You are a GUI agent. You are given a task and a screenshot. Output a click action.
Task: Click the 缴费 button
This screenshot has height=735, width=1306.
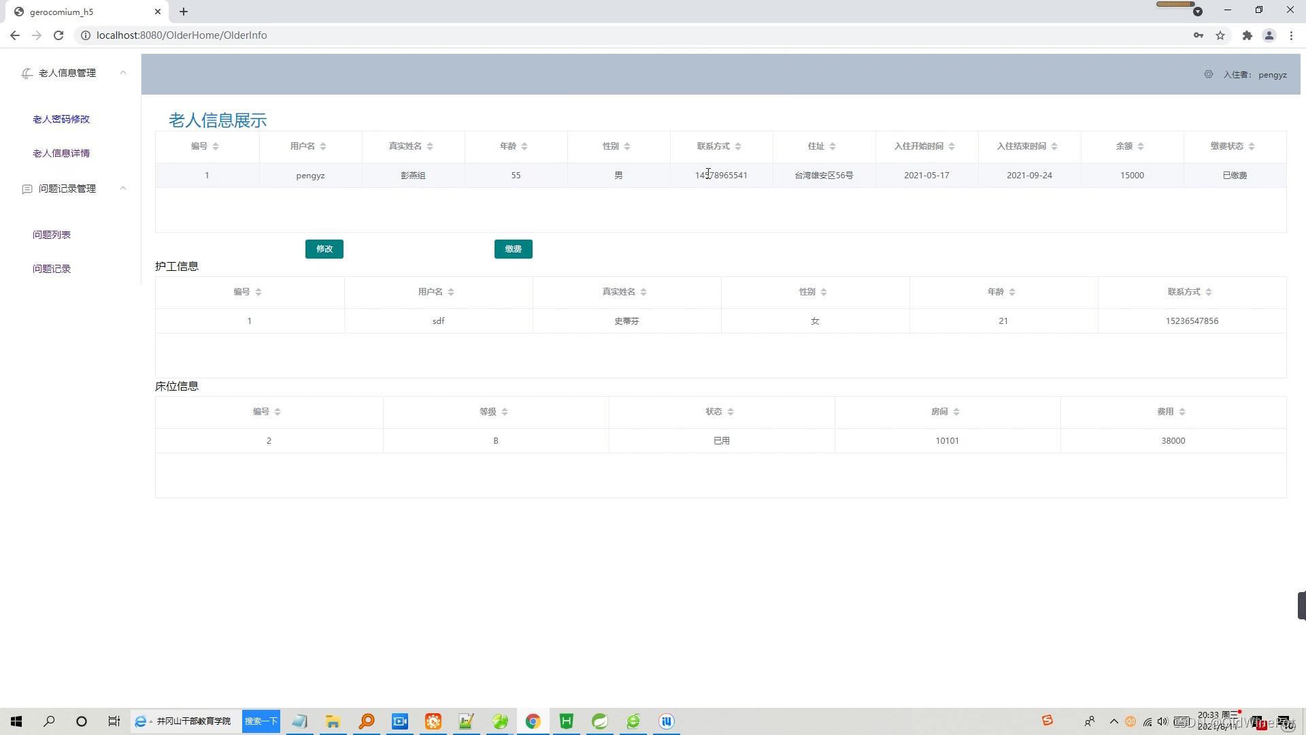tap(513, 249)
